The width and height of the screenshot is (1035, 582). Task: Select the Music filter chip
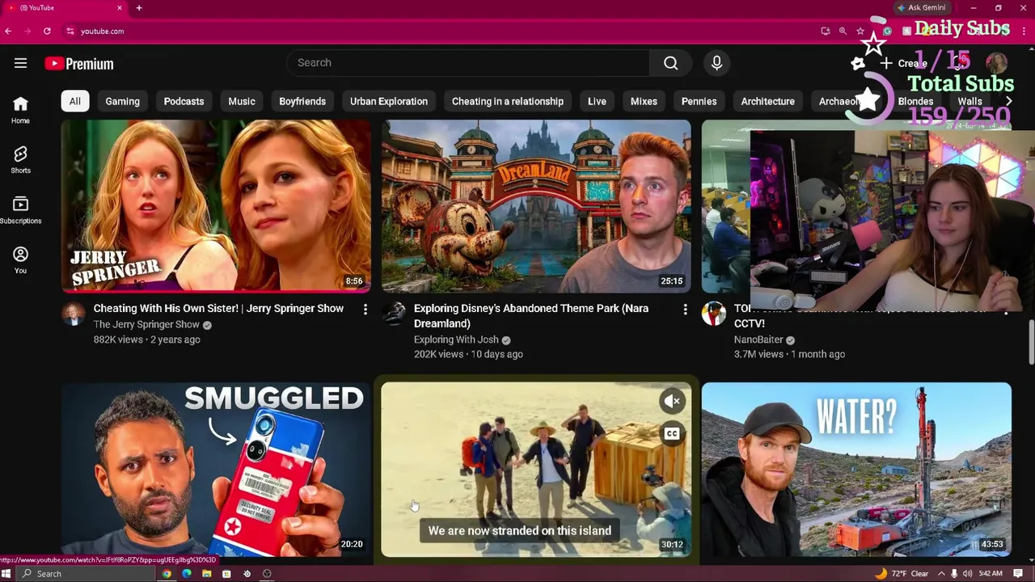(x=241, y=101)
